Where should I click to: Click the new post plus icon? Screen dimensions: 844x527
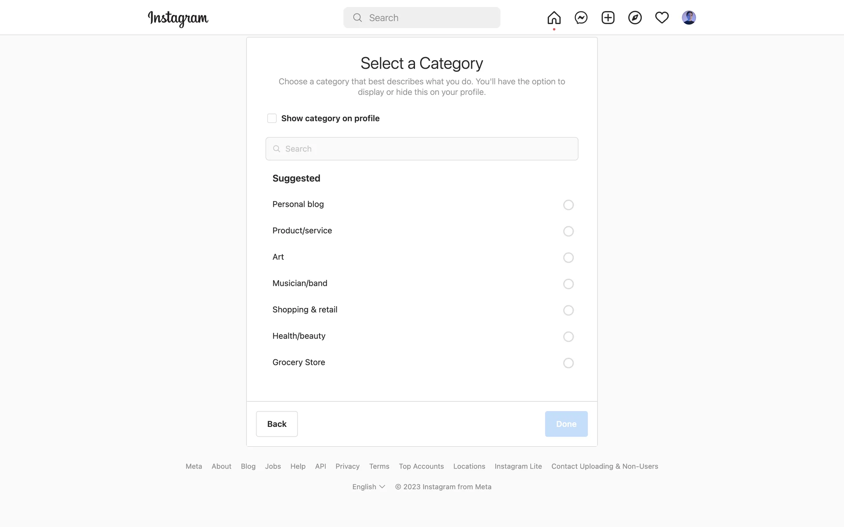point(608,18)
